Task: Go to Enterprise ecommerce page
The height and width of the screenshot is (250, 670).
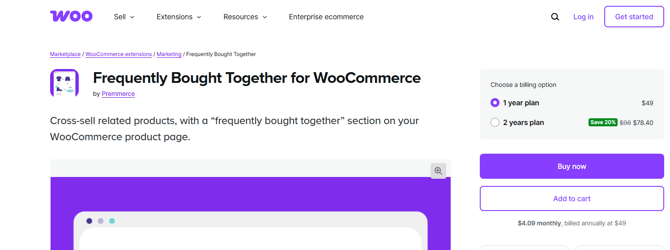Action: pos(326,17)
